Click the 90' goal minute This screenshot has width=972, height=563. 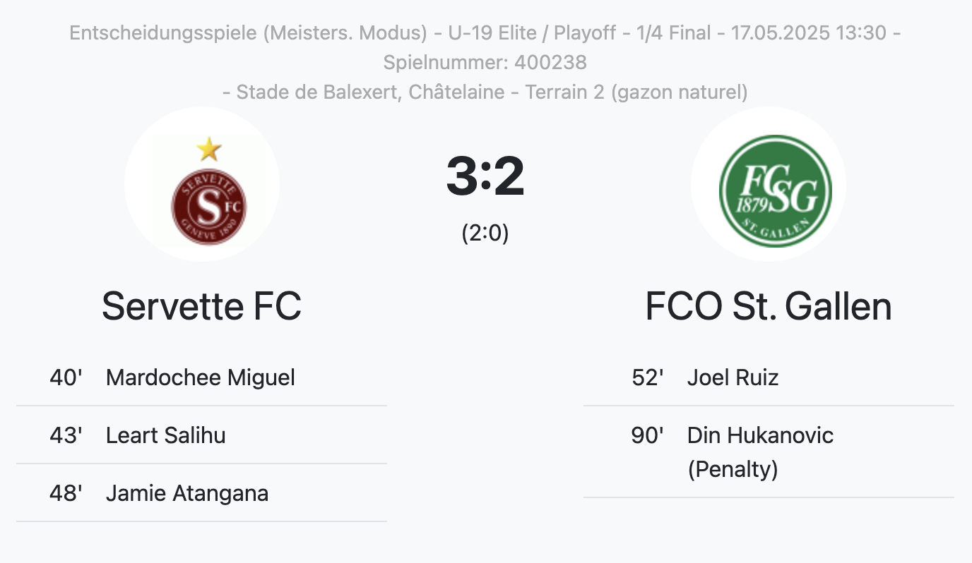click(x=647, y=435)
